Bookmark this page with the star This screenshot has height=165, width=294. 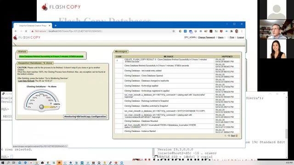click(174, 31)
